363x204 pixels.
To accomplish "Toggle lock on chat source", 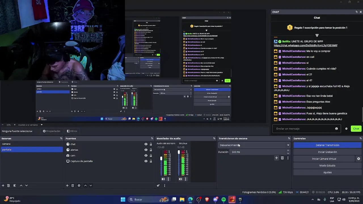I will click(x=151, y=144).
